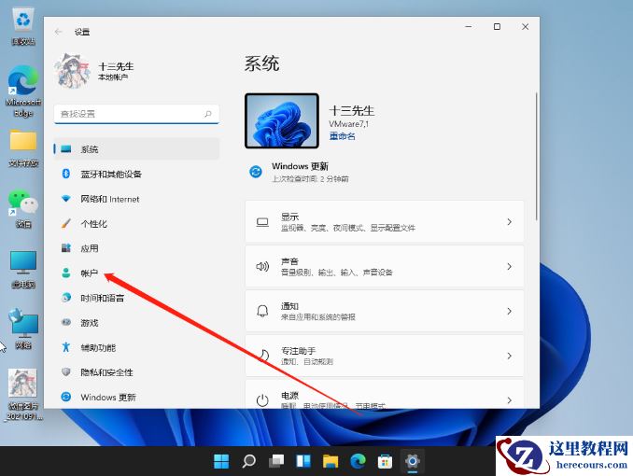Open 蓝牙和其他设备 settings

136,174
